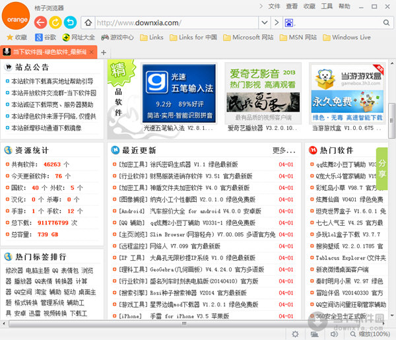Open GeoGebra(几何画板) link
The height and width of the screenshot is (340, 396).
pos(207,269)
